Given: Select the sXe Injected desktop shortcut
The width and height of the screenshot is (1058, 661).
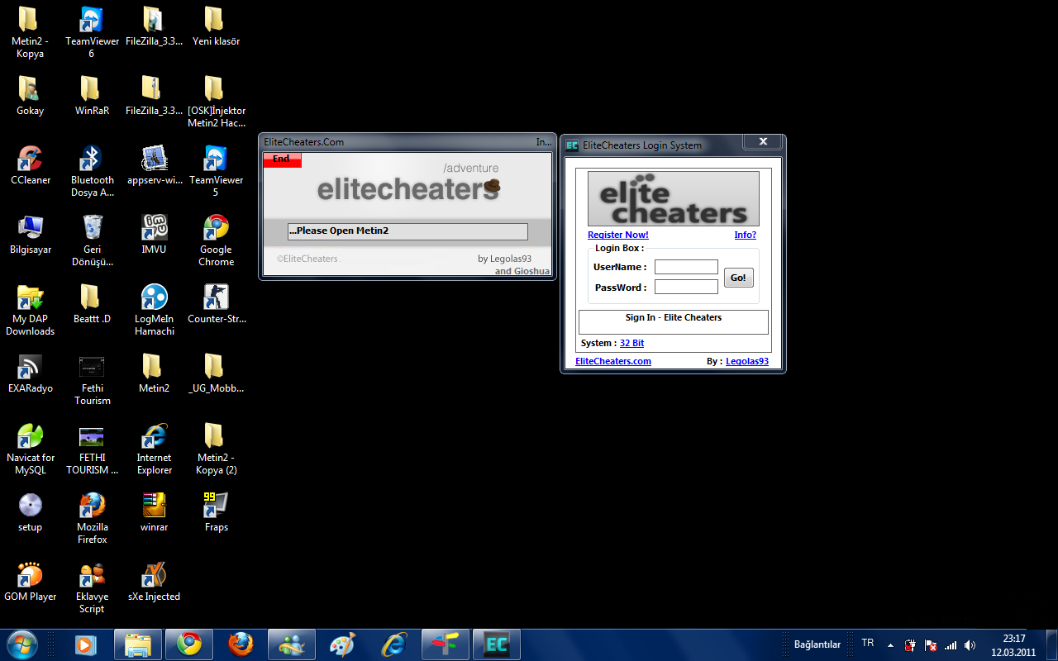Looking at the screenshot, I should [x=155, y=582].
